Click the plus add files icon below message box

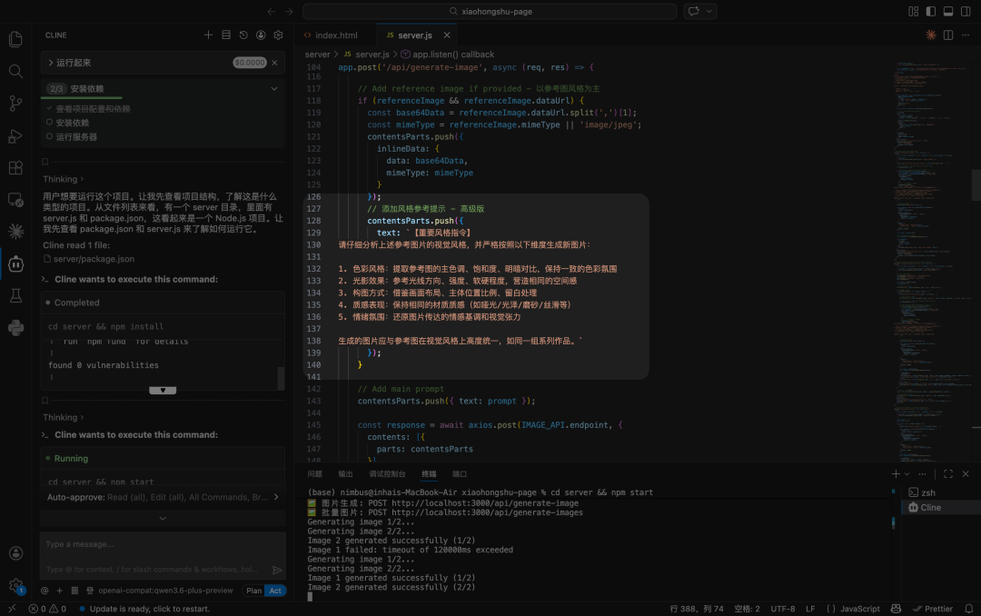tap(59, 591)
